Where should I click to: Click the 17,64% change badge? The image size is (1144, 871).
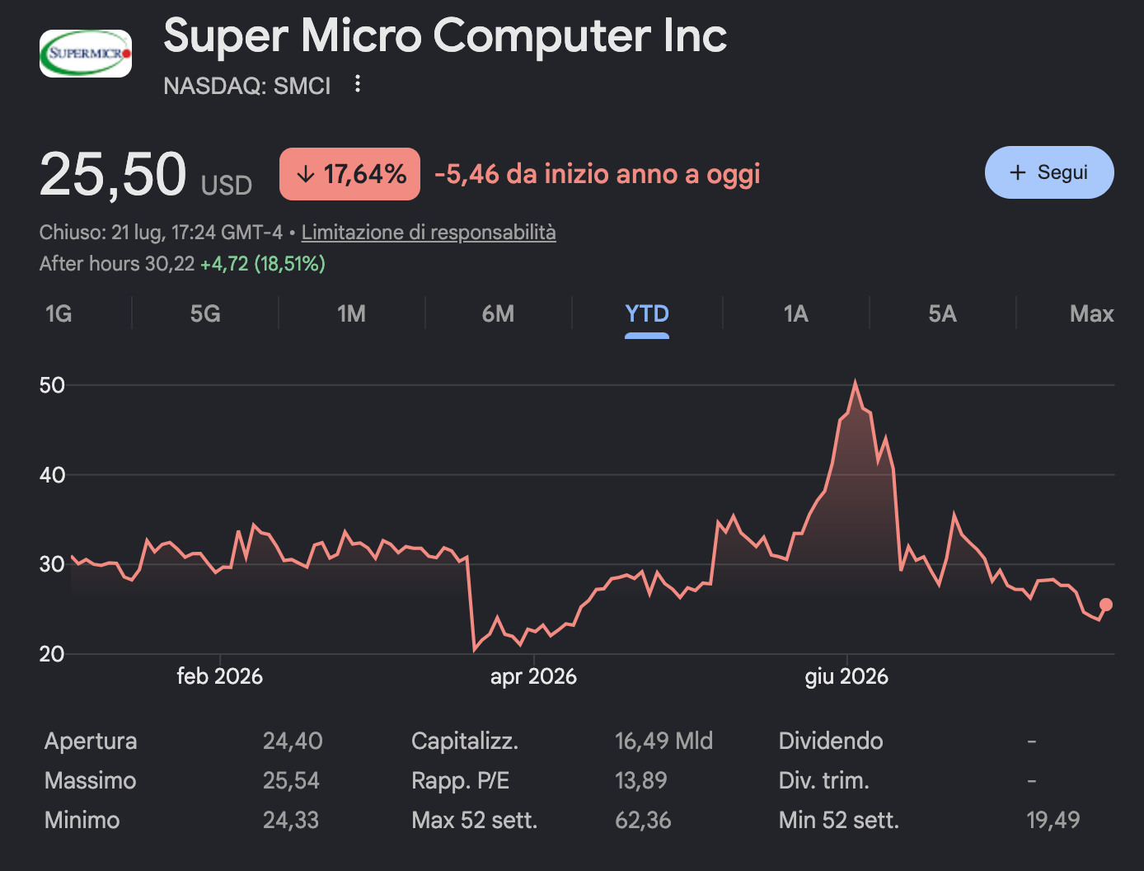(x=349, y=174)
